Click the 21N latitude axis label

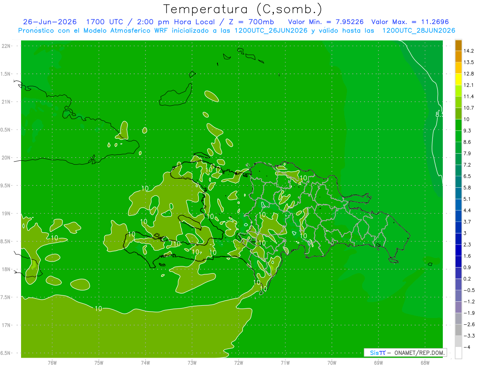click(6, 102)
